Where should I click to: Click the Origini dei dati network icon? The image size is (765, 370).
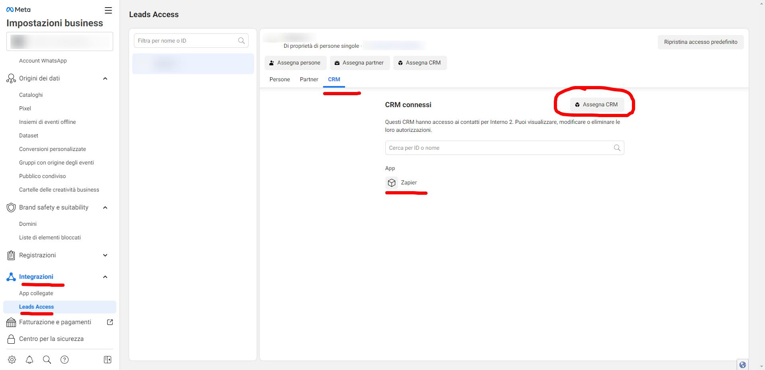[x=11, y=78]
